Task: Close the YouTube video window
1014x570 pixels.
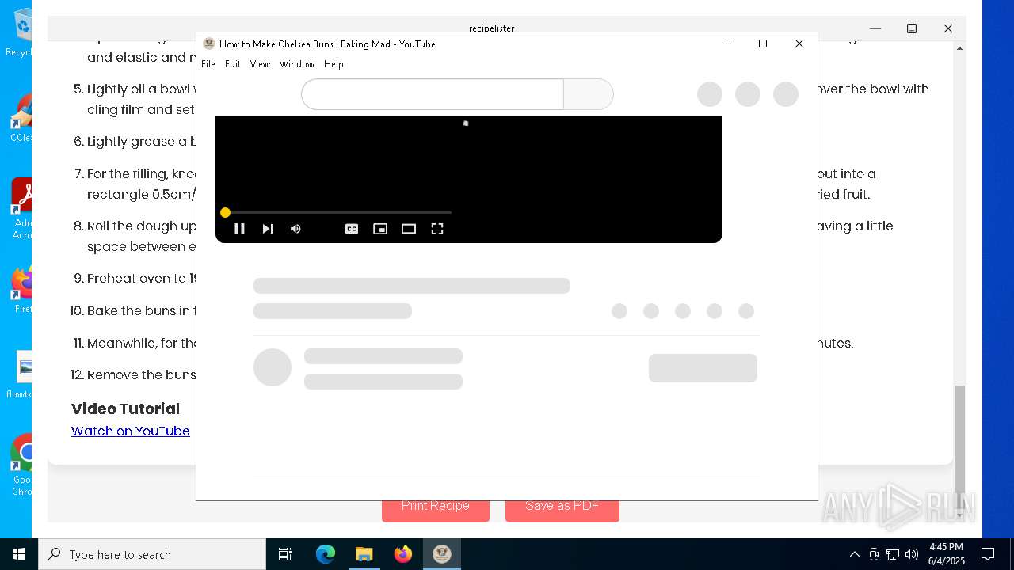Action: 799,44
